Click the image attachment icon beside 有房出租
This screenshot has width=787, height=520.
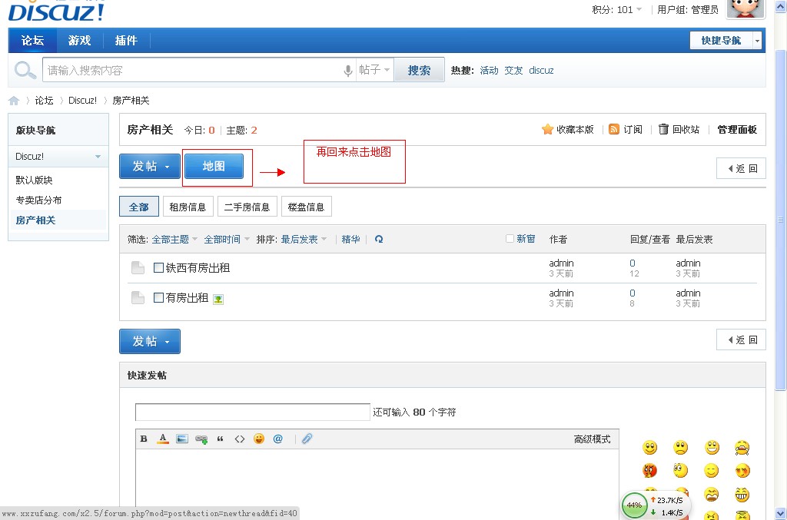(218, 300)
